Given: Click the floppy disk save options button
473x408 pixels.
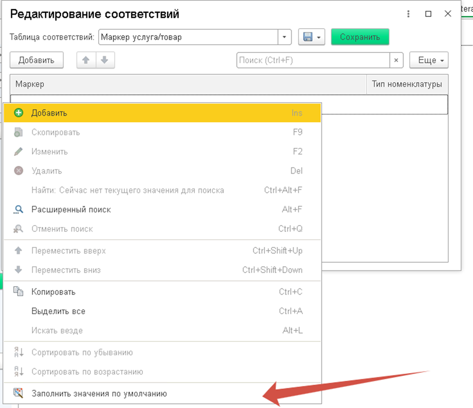Looking at the screenshot, I should coord(312,37).
